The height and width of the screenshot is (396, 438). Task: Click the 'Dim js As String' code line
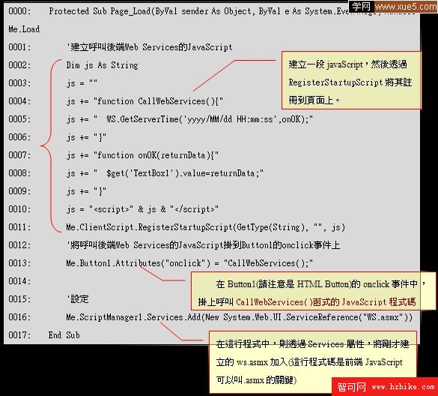pyautogui.click(x=102, y=65)
